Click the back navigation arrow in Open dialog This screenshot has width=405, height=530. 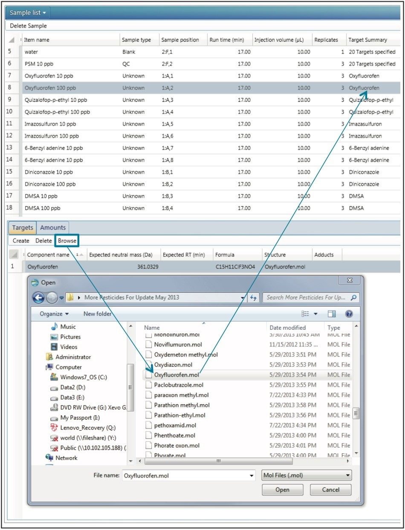pos(39,297)
